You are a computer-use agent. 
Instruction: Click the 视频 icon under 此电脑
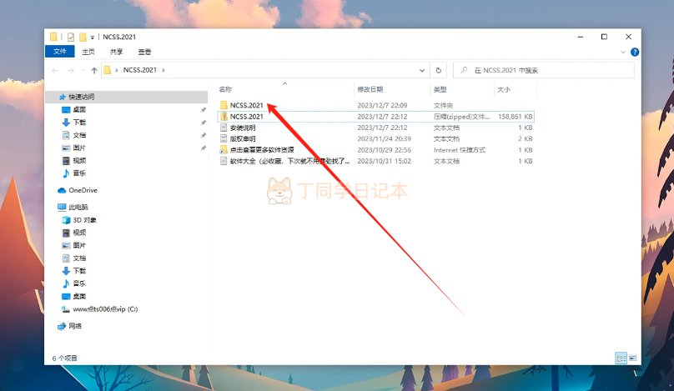point(66,233)
